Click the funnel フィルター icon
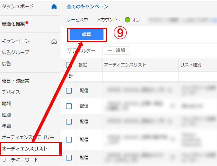Viewport: 217px width, 166px height. pos(69,51)
